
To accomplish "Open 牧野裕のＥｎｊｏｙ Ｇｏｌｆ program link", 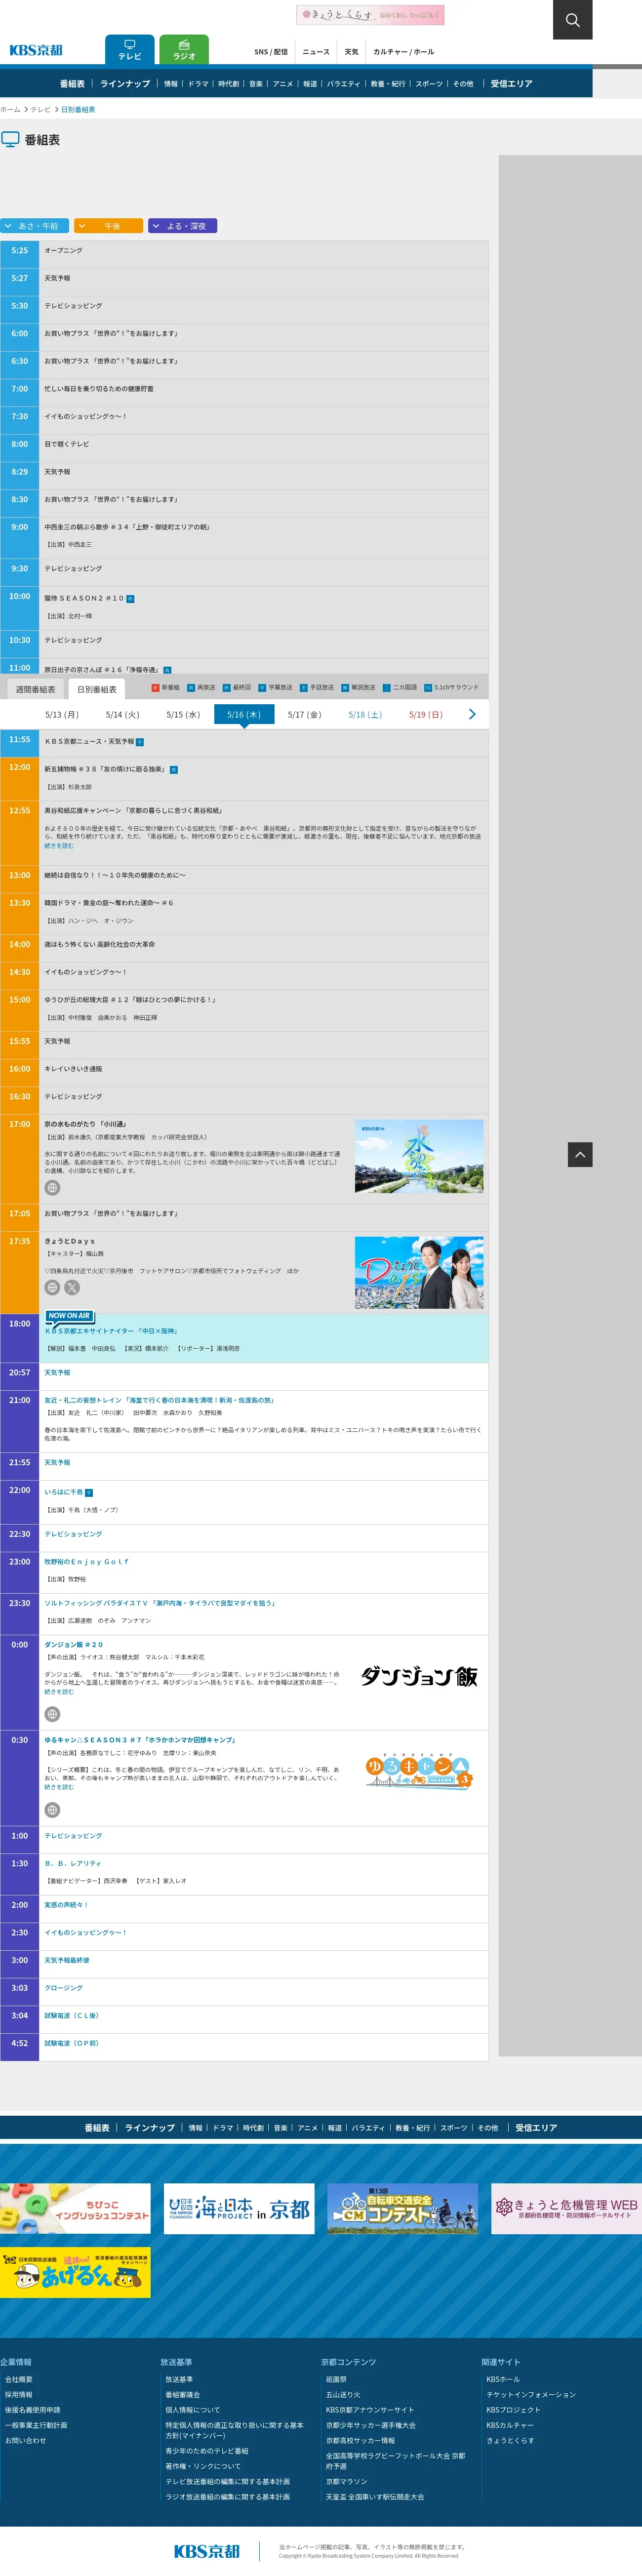I will (87, 1561).
